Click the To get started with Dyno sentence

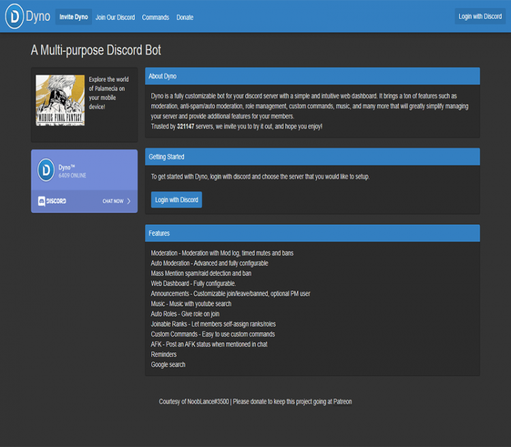click(x=260, y=176)
